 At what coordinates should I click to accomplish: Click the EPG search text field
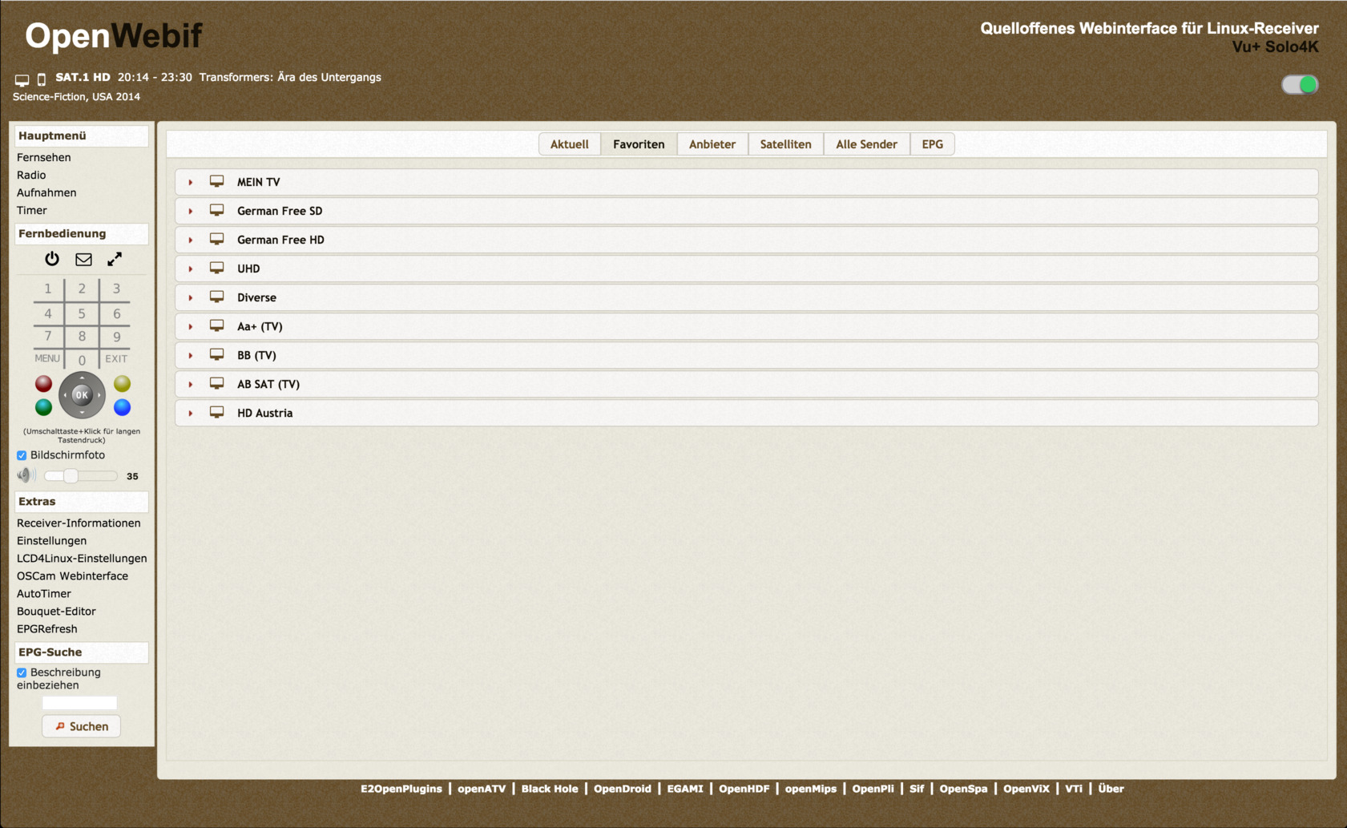79,703
